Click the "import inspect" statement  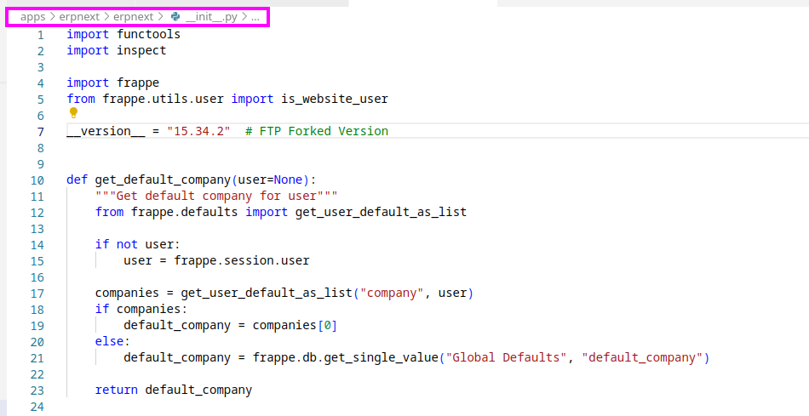(x=117, y=51)
